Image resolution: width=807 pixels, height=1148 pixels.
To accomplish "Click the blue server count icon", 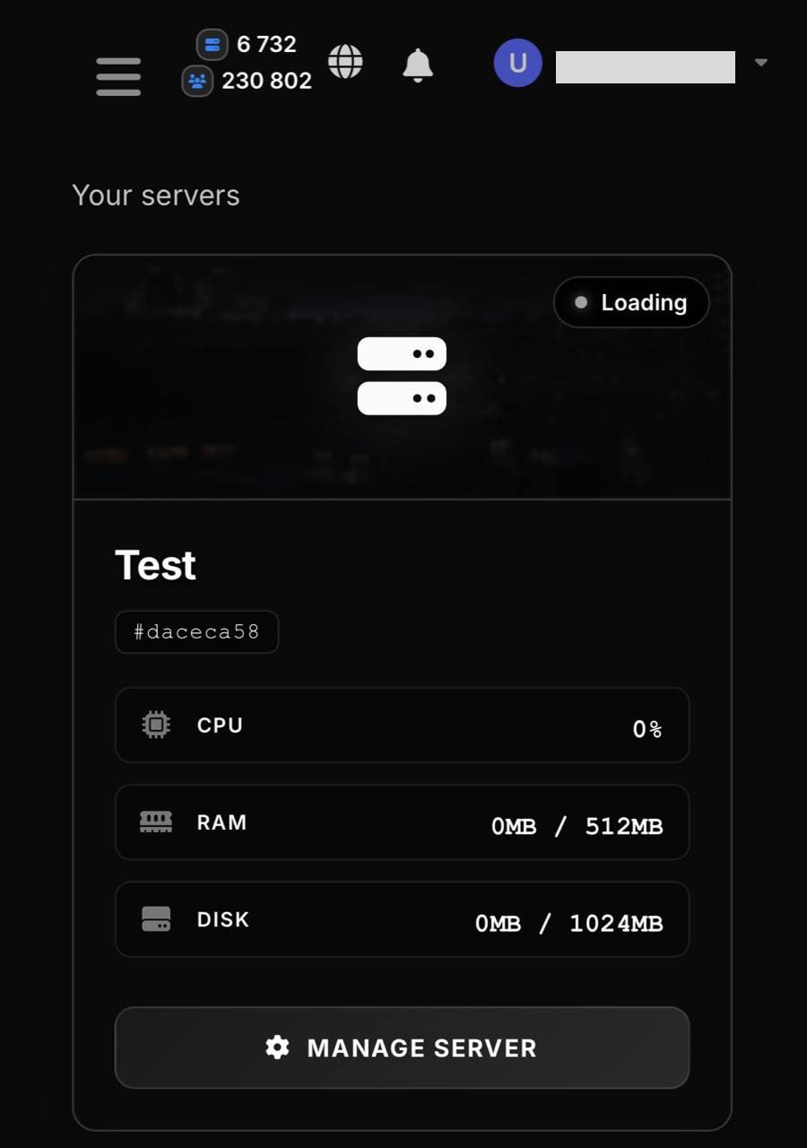I will 212,44.
